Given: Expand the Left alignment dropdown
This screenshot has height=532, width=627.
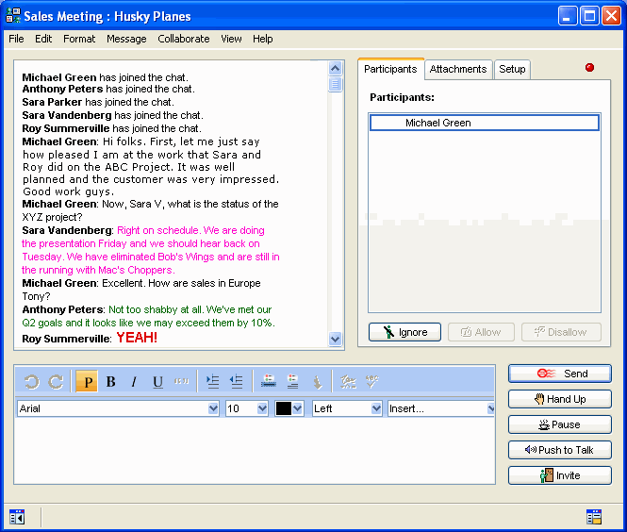Looking at the screenshot, I should (x=376, y=408).
